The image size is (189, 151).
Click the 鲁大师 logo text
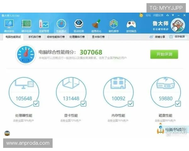coord(160,24)
